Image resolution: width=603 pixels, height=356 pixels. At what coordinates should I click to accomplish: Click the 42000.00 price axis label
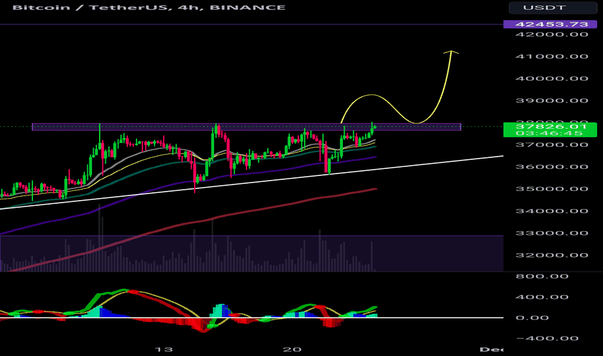coord(552,35)
